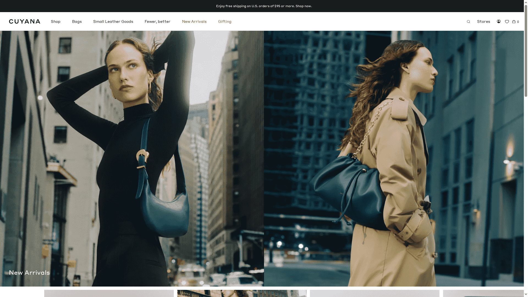Click the CUYANA logo to go home

pos(24,21)
